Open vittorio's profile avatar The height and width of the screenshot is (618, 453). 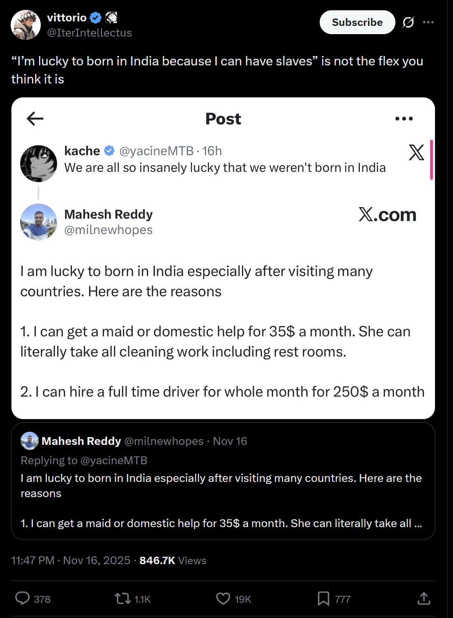[x=26, y=25]
